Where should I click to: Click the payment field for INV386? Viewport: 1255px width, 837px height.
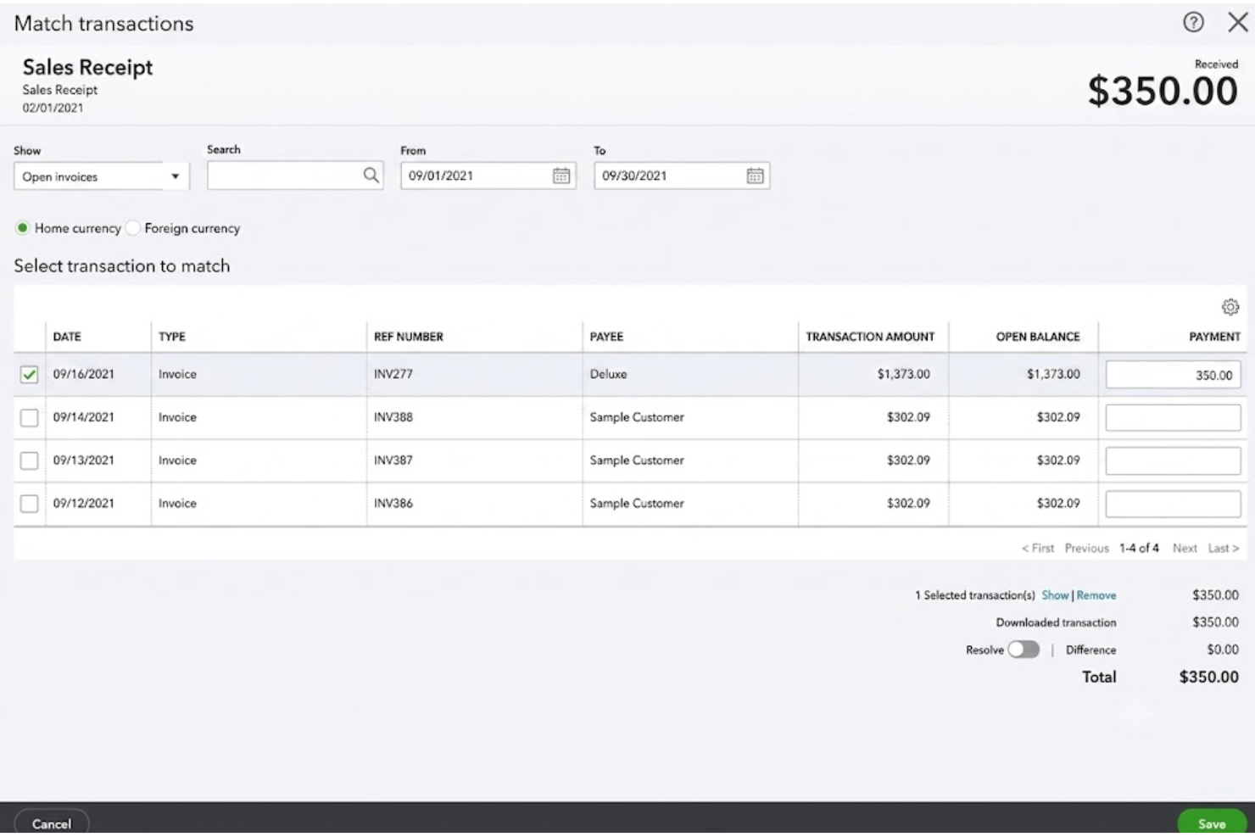pyautogui.click(x=1173, y=504)
